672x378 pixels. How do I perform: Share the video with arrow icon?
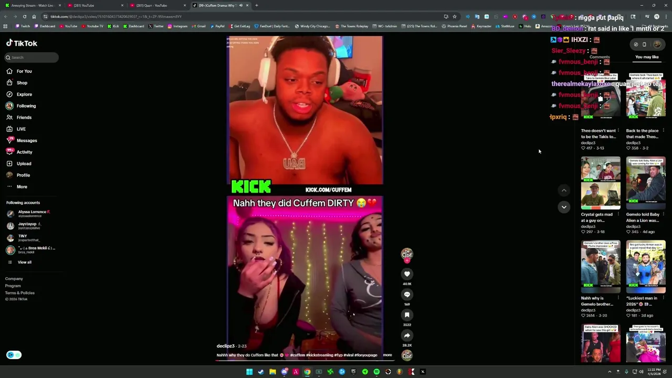pyautogui.click(x=407, y=335)
